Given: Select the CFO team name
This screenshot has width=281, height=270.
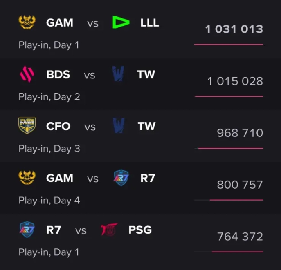Looking at the screenshot, I should pos(58,126).
